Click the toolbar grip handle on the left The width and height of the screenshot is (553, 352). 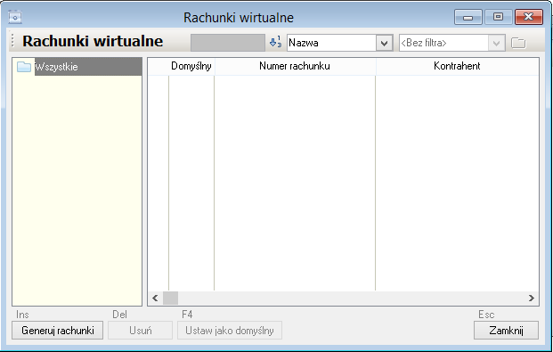click(x=12, y=41)
